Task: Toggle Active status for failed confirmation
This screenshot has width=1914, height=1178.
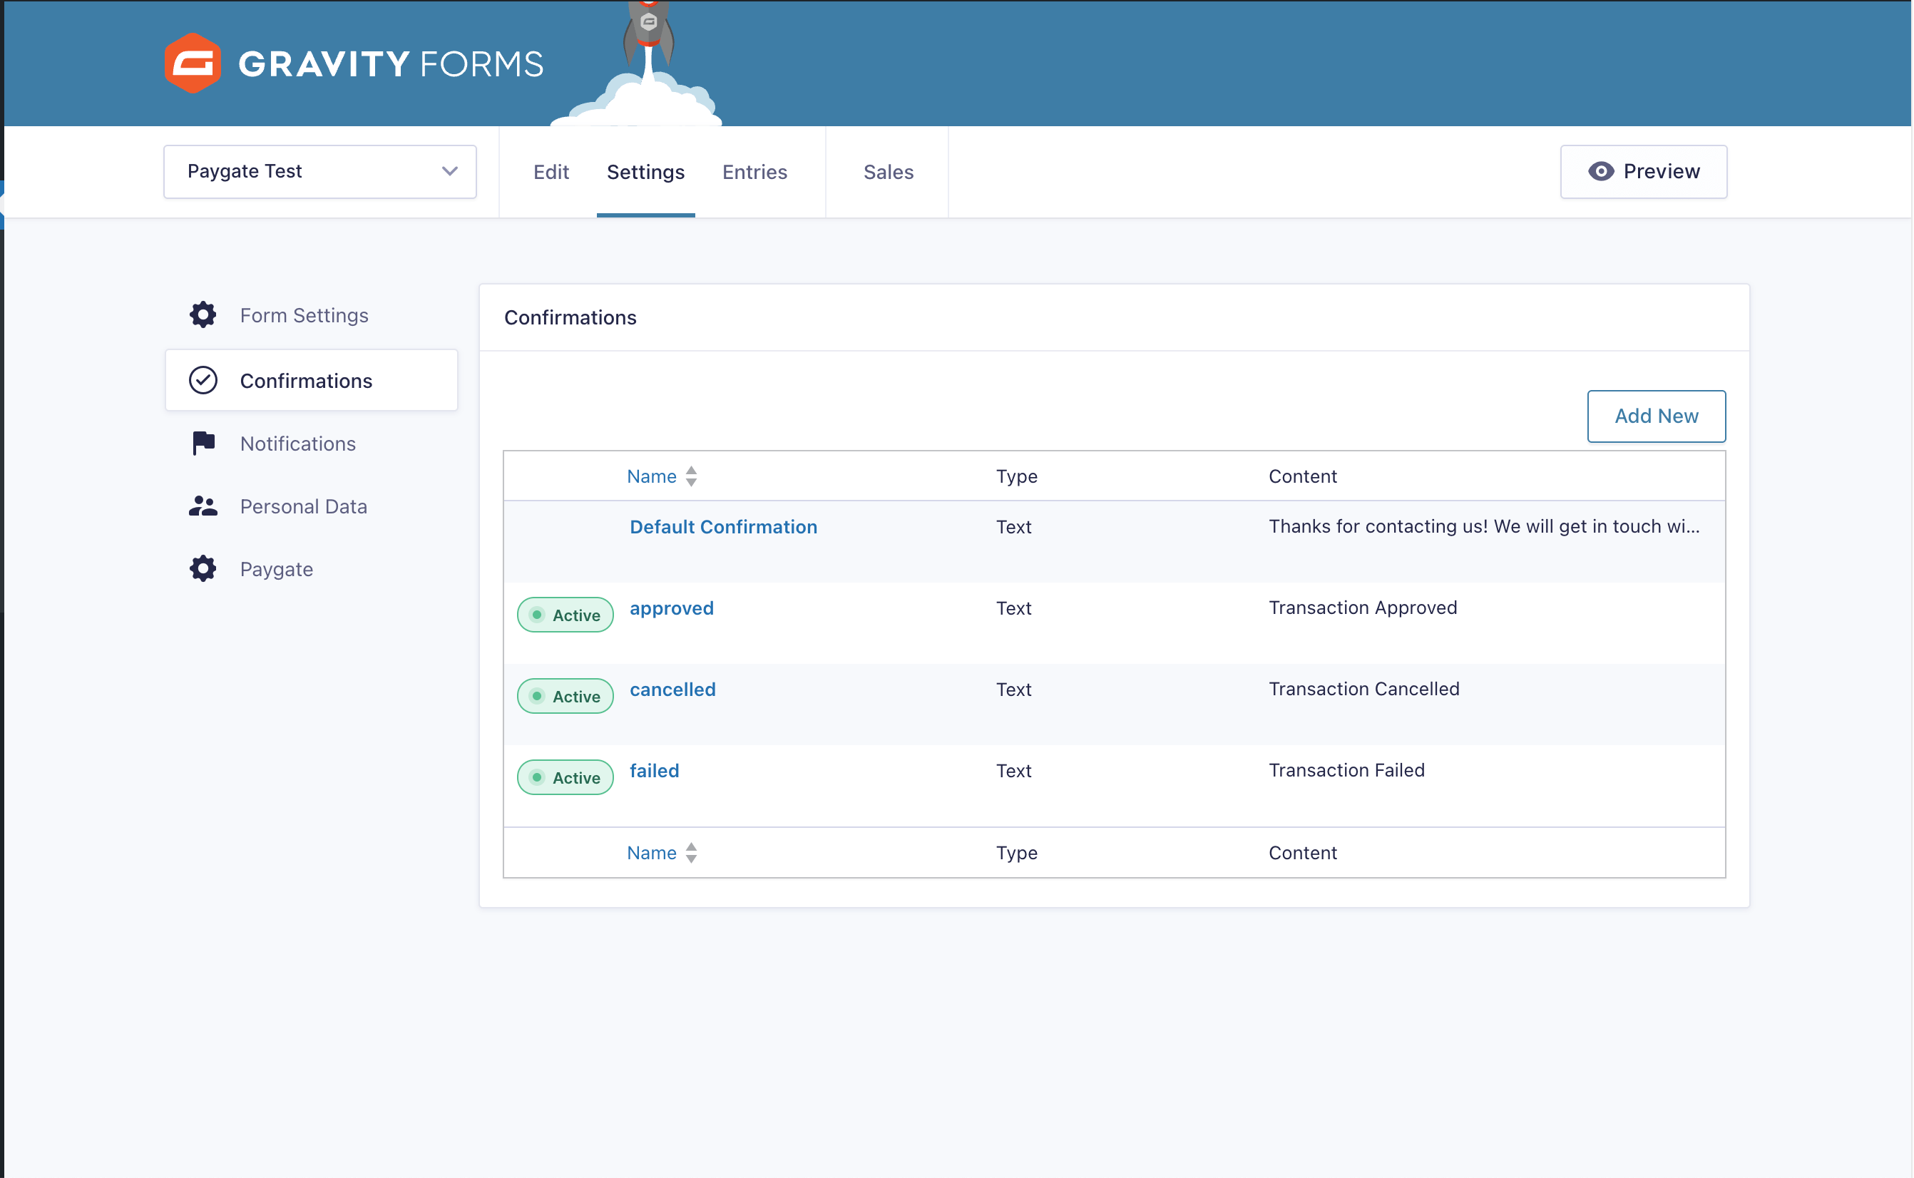Action: [x=565, y=777]
